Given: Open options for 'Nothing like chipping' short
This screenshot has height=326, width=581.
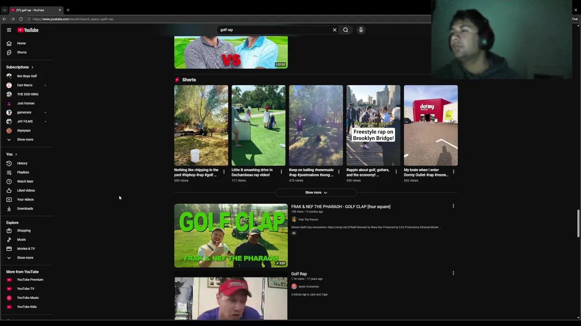Looking at the screenshot, I should (x=224, y=172).
